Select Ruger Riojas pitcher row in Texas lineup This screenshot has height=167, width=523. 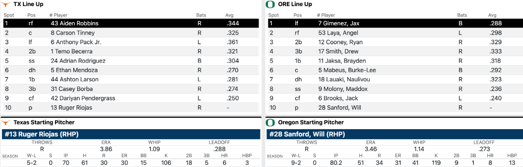click(131, 107)
